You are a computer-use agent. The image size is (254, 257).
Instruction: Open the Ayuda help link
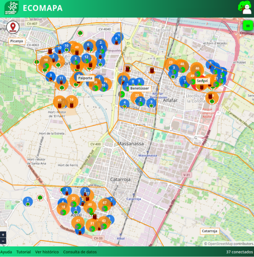tap(6, 252)
